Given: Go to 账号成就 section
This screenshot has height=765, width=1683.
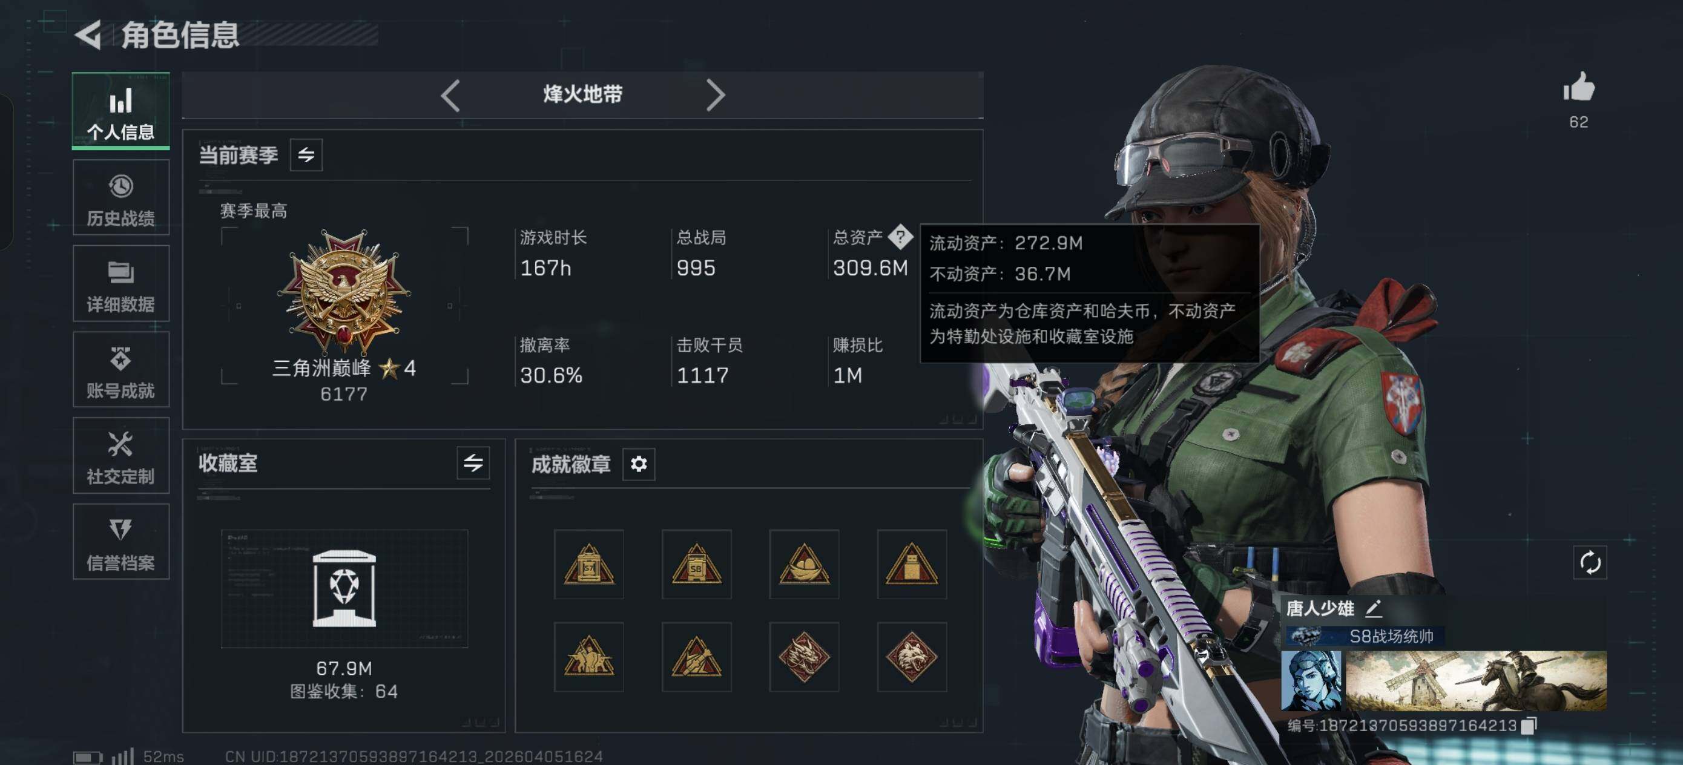Looking at the screenshot, I should coord(121,370).
